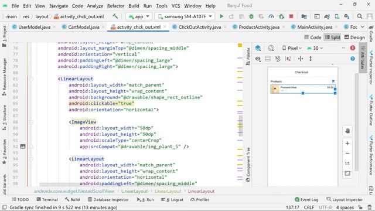Toggle view options eye icon in design toolbar

click(x=258, y=59)
